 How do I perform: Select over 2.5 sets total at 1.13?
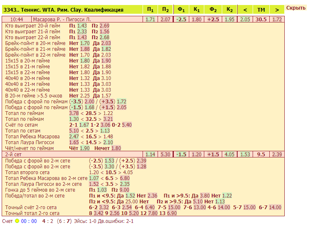pos(105,131)
